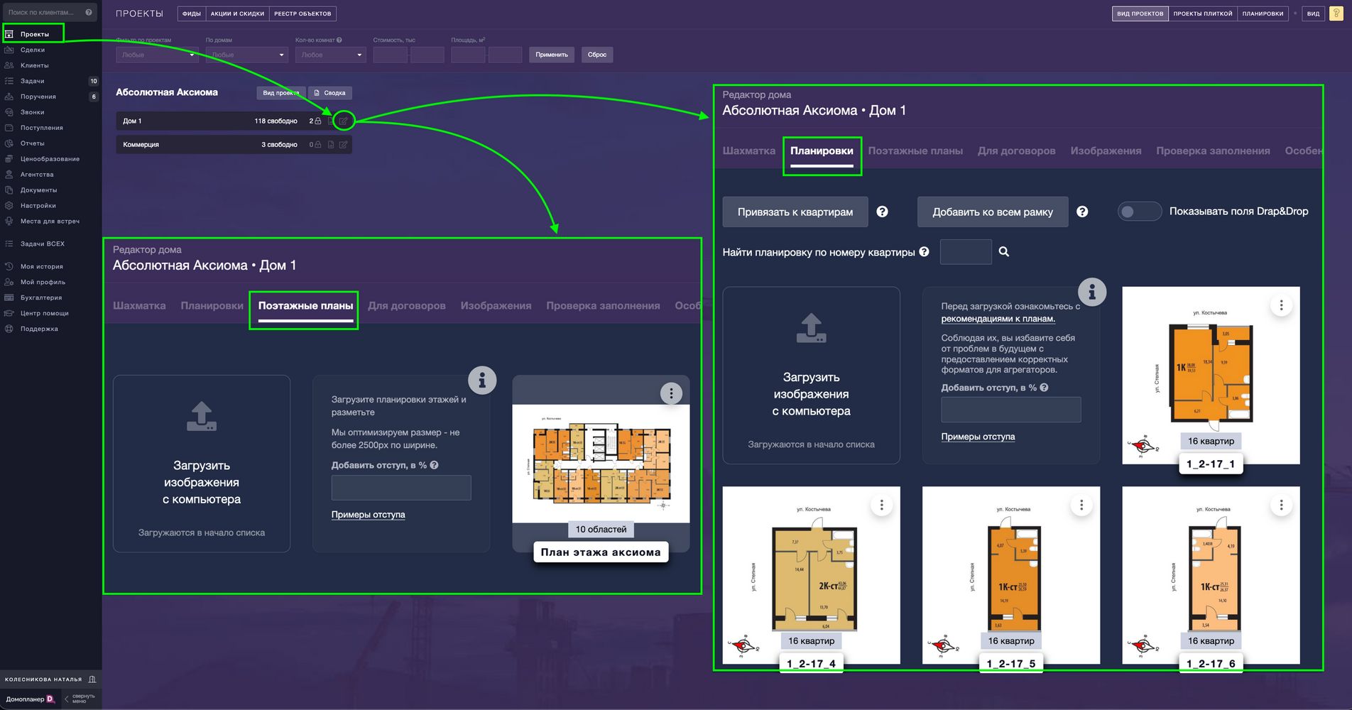Click upload icon in the Планировки upload card

811,329
